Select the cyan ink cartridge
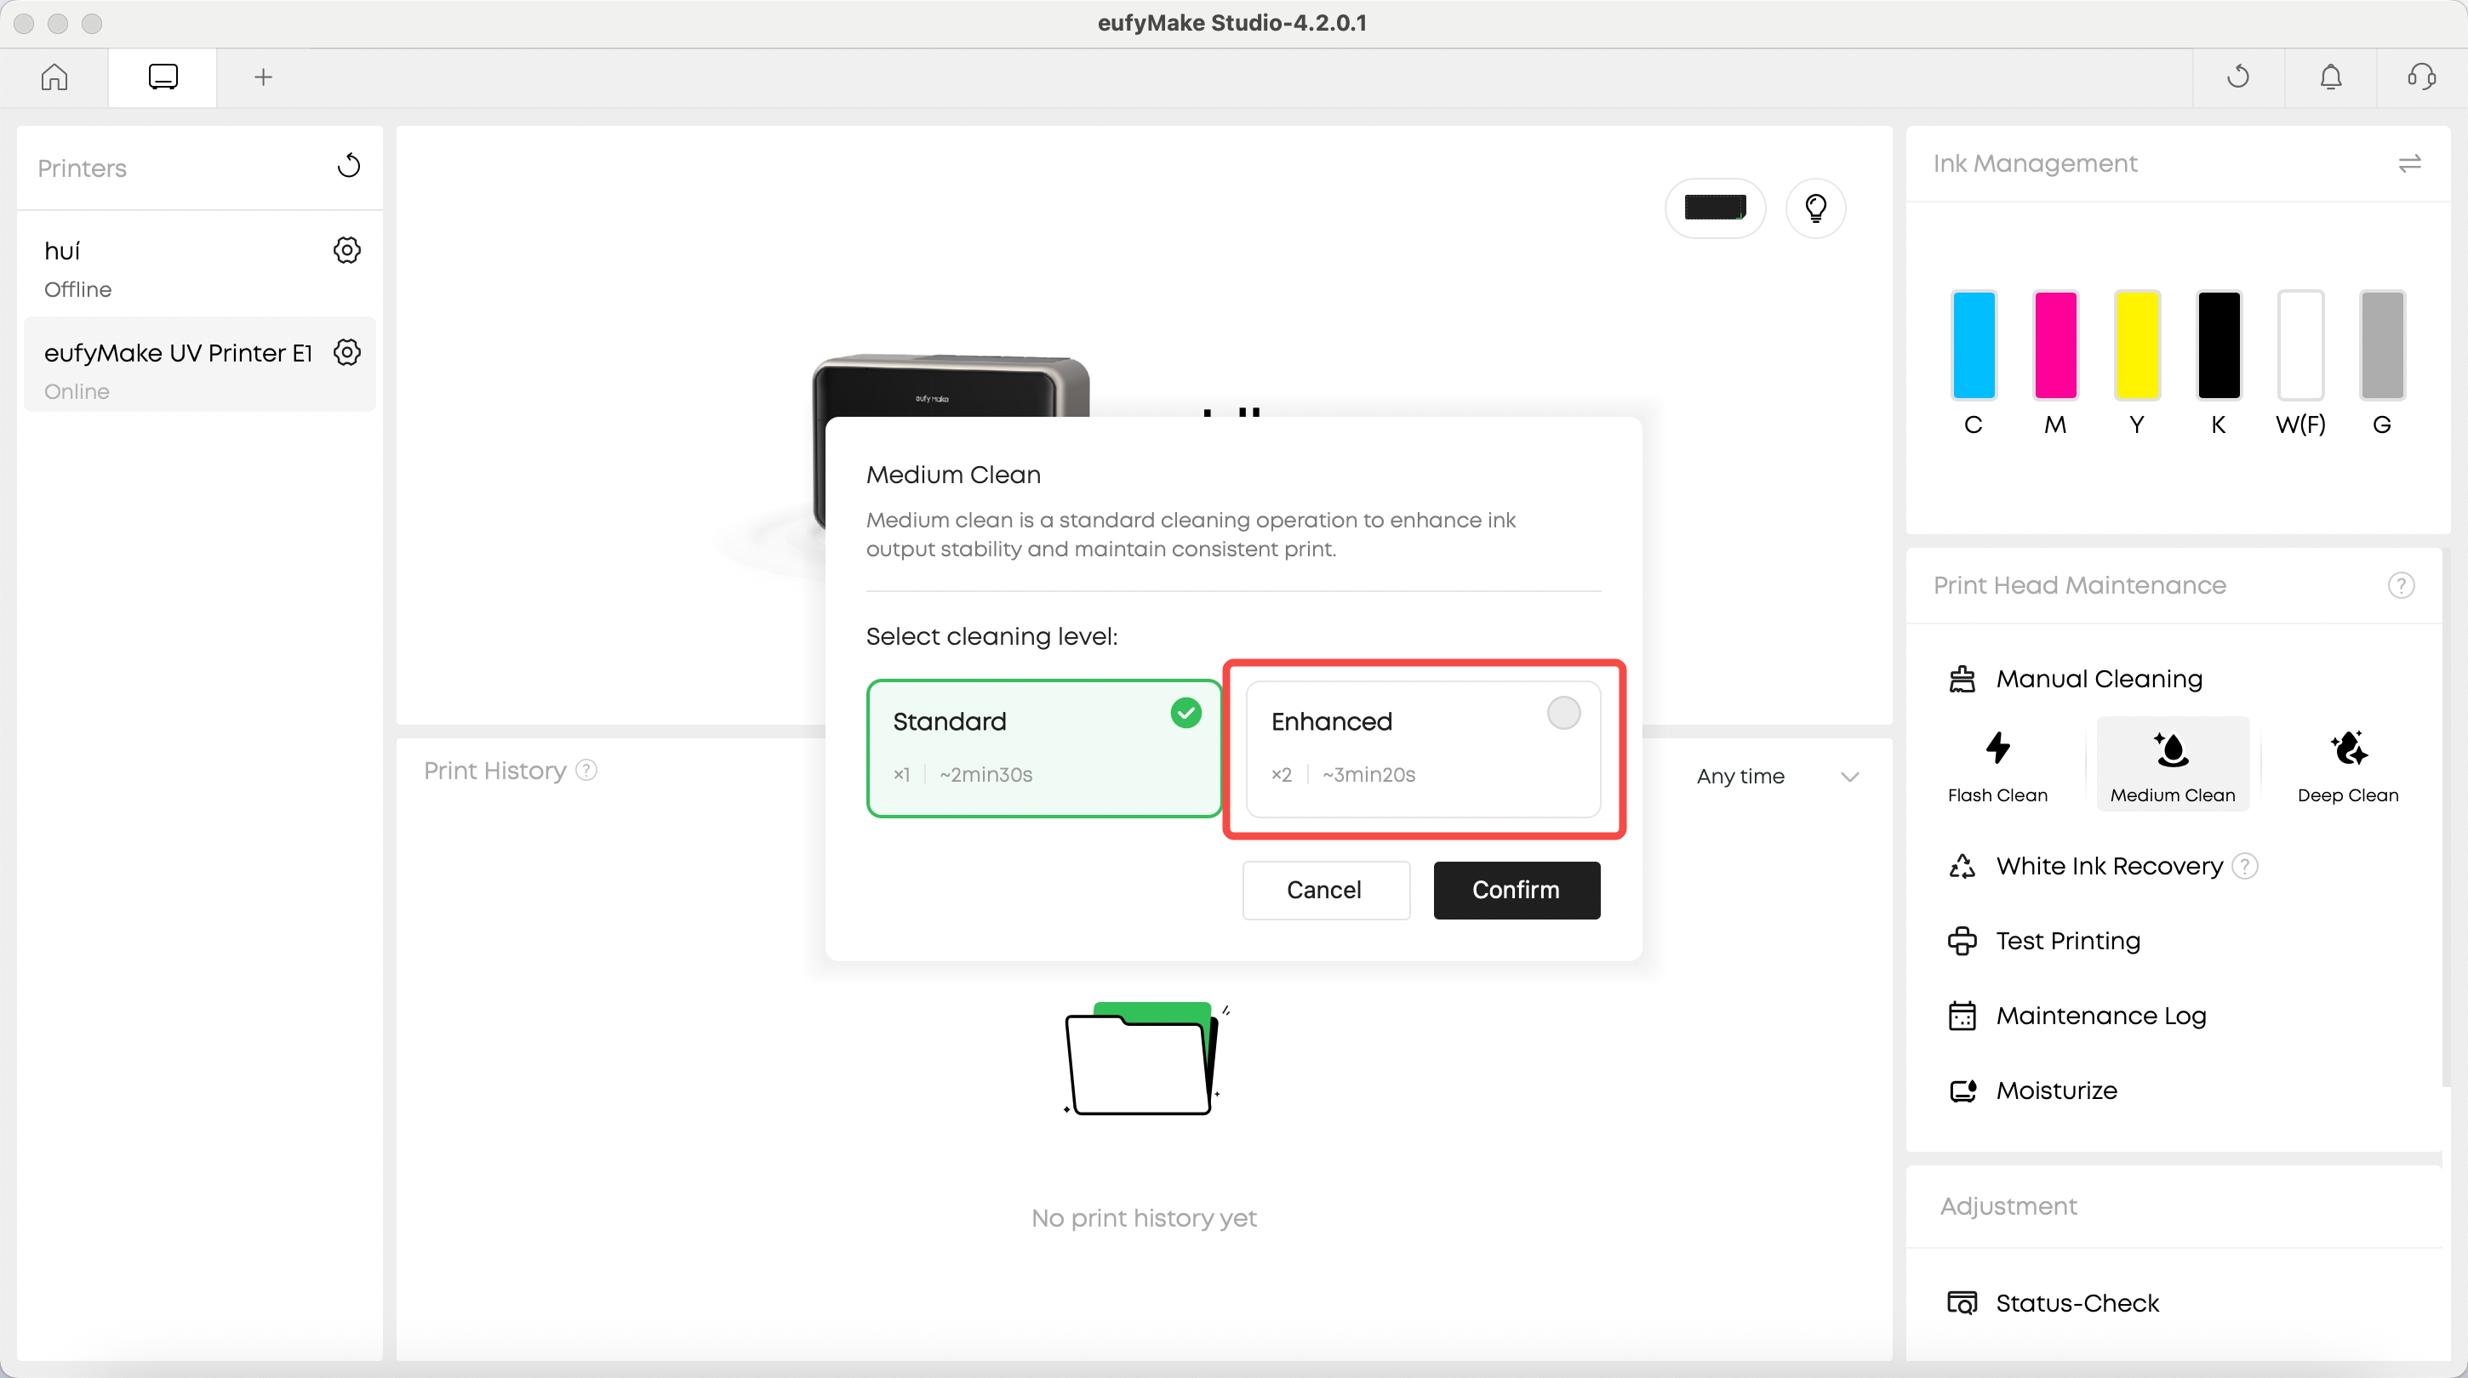This screenshot has width=2468, height=1378. 1974,344
